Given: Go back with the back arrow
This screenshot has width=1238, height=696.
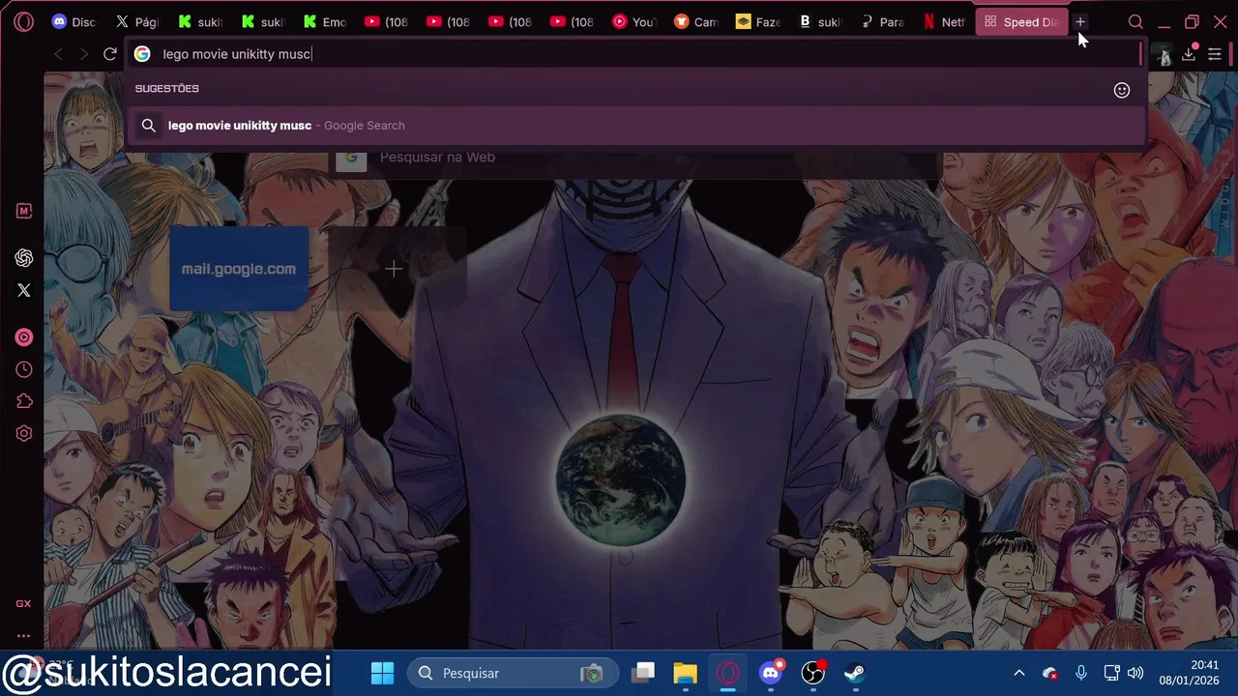Looking at the screenshot, I should point(58,54).
